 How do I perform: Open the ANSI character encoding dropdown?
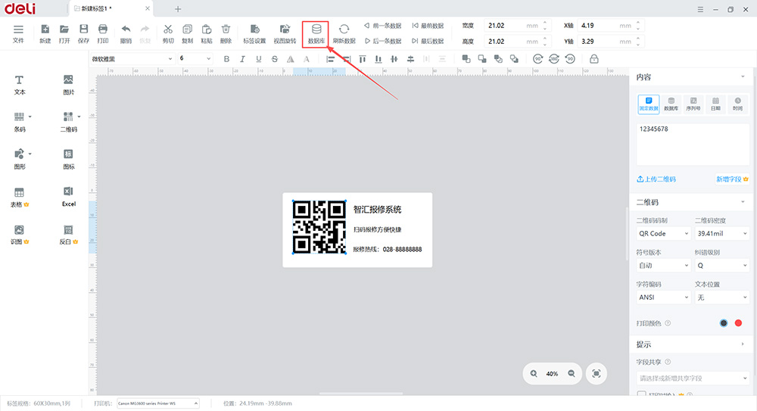tap(663, 297)
